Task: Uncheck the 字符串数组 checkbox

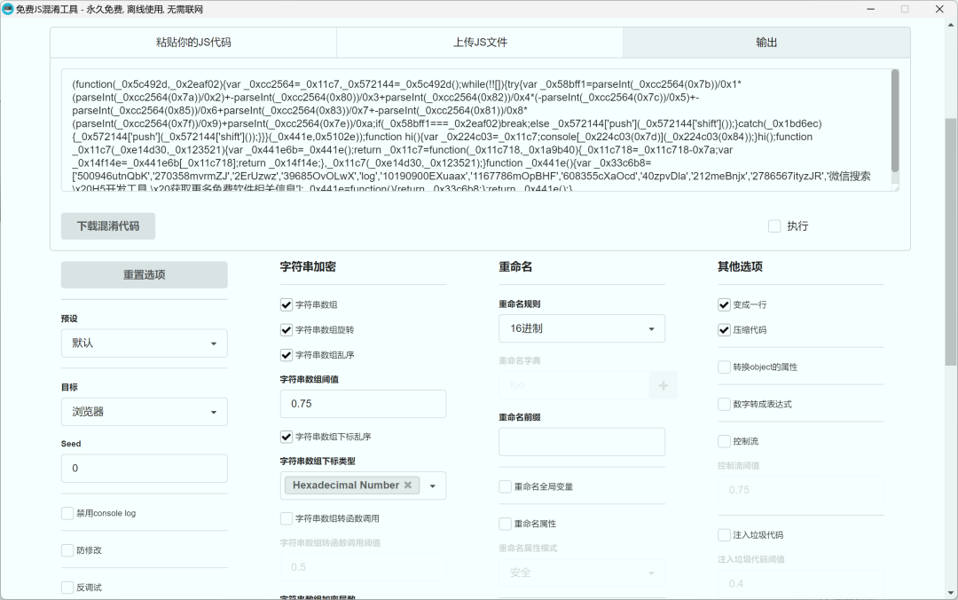Action: point(286,304)
